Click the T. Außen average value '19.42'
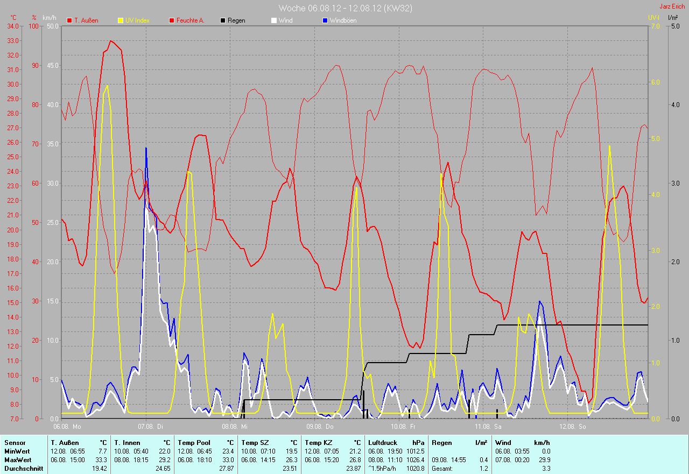The image size is (689, 474). coord(100,468)
